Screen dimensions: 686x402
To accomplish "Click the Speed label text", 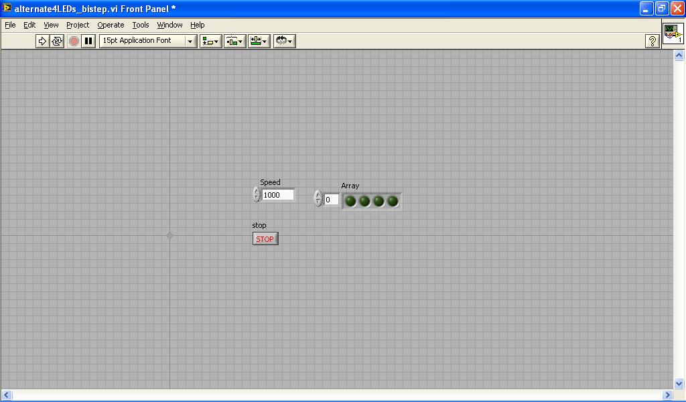I will tap(270, 182).
